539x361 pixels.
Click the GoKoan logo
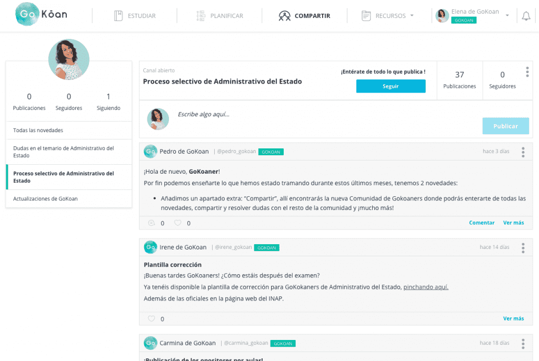click(x=41, y=14)
